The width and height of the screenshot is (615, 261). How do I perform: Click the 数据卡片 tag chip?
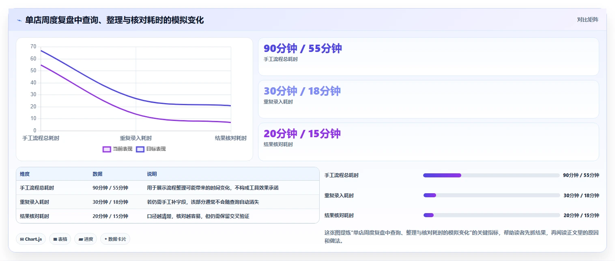115,239
